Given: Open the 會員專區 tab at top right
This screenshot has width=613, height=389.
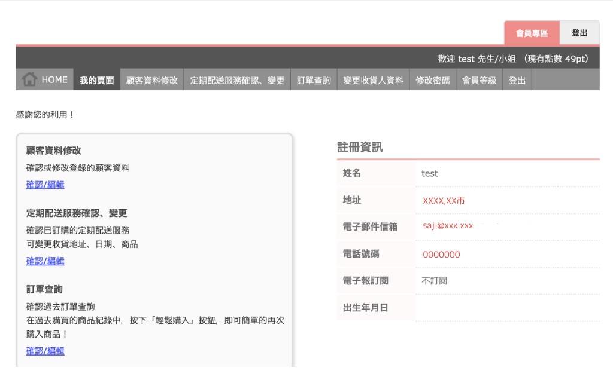Looking at the screenshot, I should tap(532, 33).
